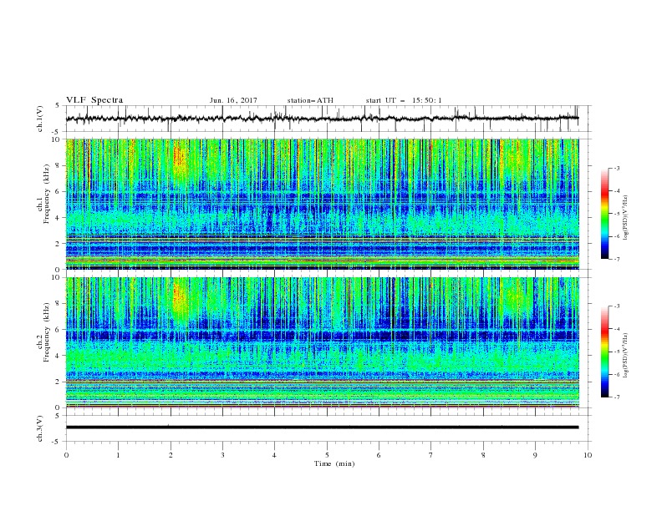Click the "2" kHz tick on ch.1 frequency axis
Viewport: 662px width, 511px height.
59,244
